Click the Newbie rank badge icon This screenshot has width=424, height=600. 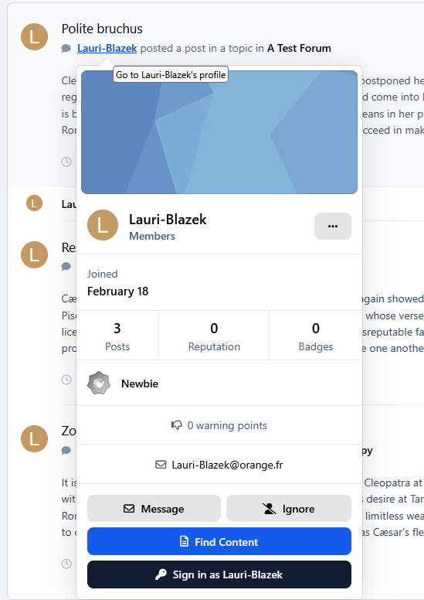(x=99, y=383)
